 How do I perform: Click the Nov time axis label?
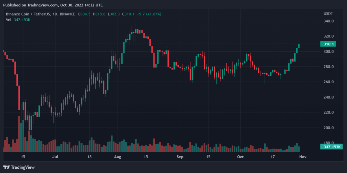tap(303, 157)
